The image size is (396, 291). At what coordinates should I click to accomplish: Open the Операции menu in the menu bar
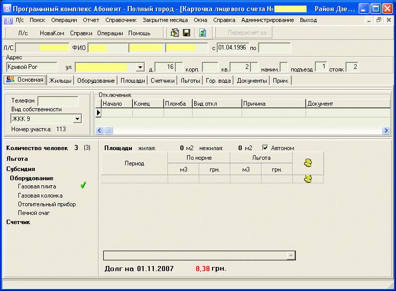click(x=64, y=20)
